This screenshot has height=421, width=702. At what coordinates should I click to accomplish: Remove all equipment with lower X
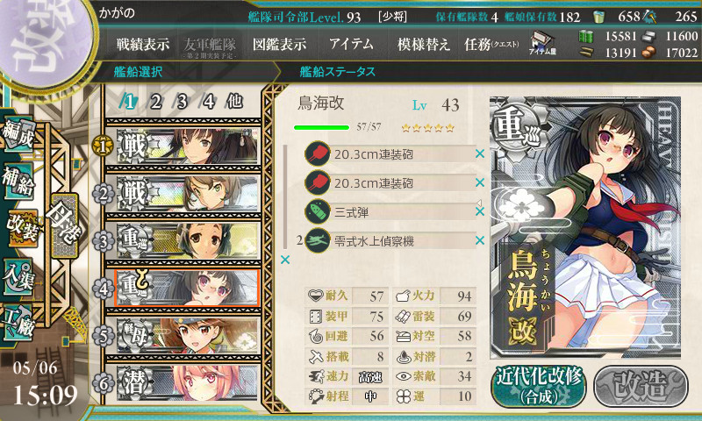click(x=285, y=260)
